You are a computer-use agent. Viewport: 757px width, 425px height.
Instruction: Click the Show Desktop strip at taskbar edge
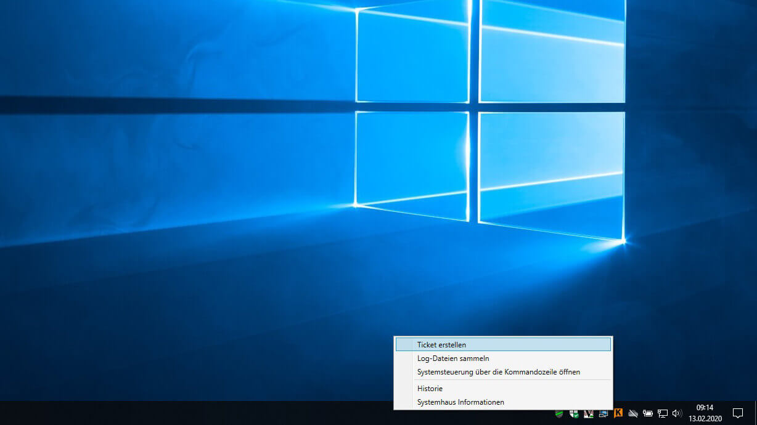click(755, 413)
